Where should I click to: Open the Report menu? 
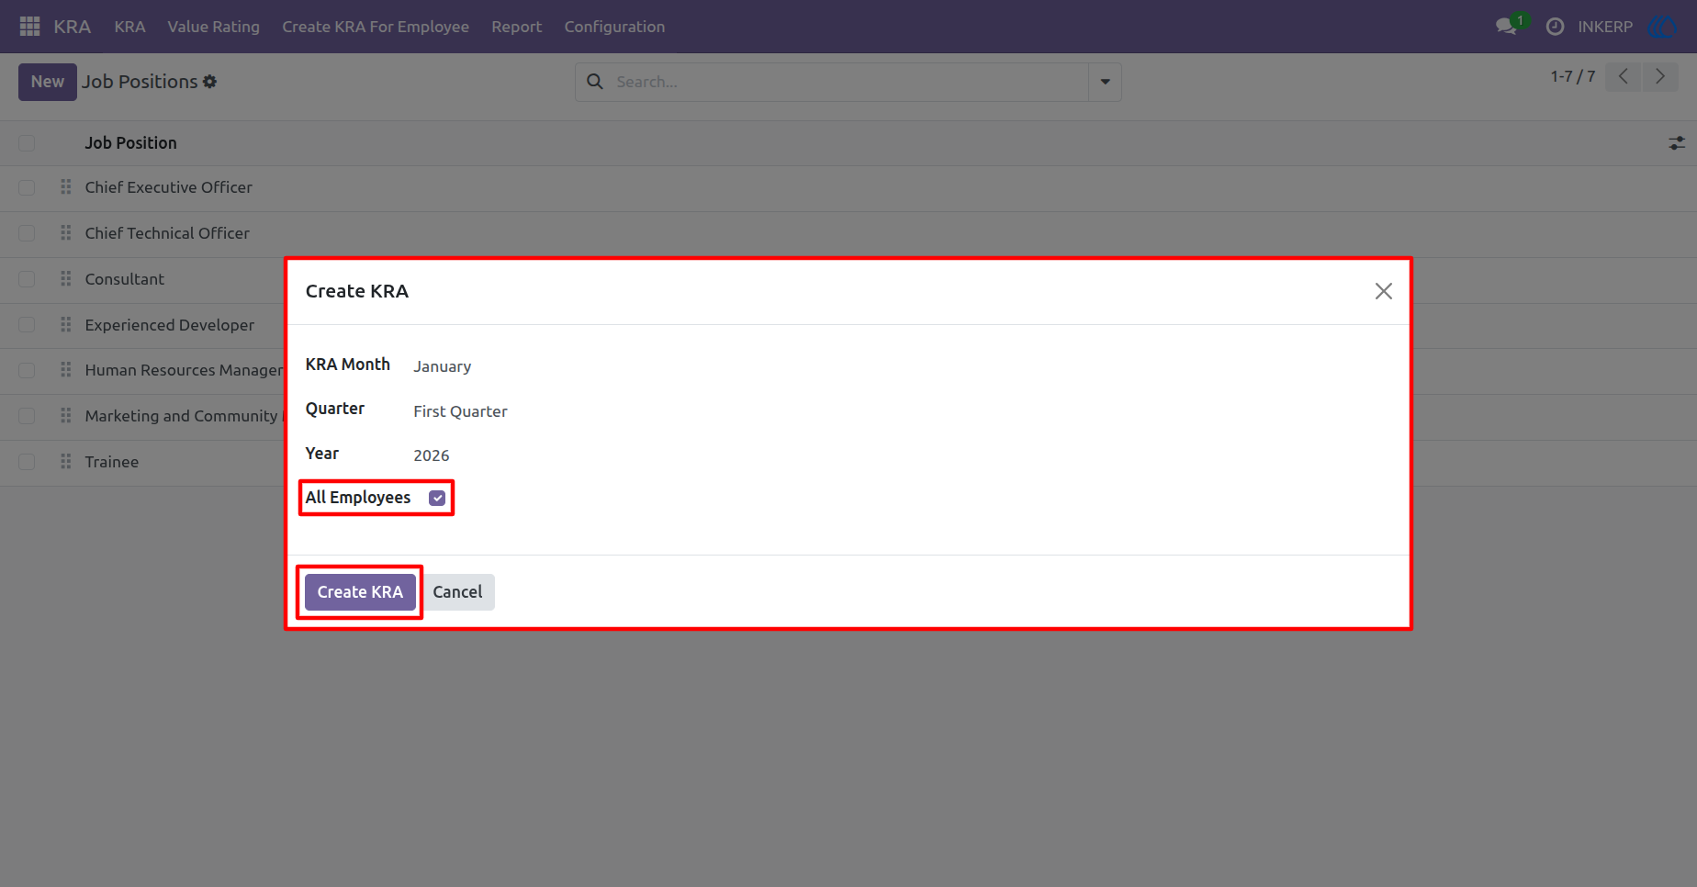pyautogui.click(x=516, y=27)
